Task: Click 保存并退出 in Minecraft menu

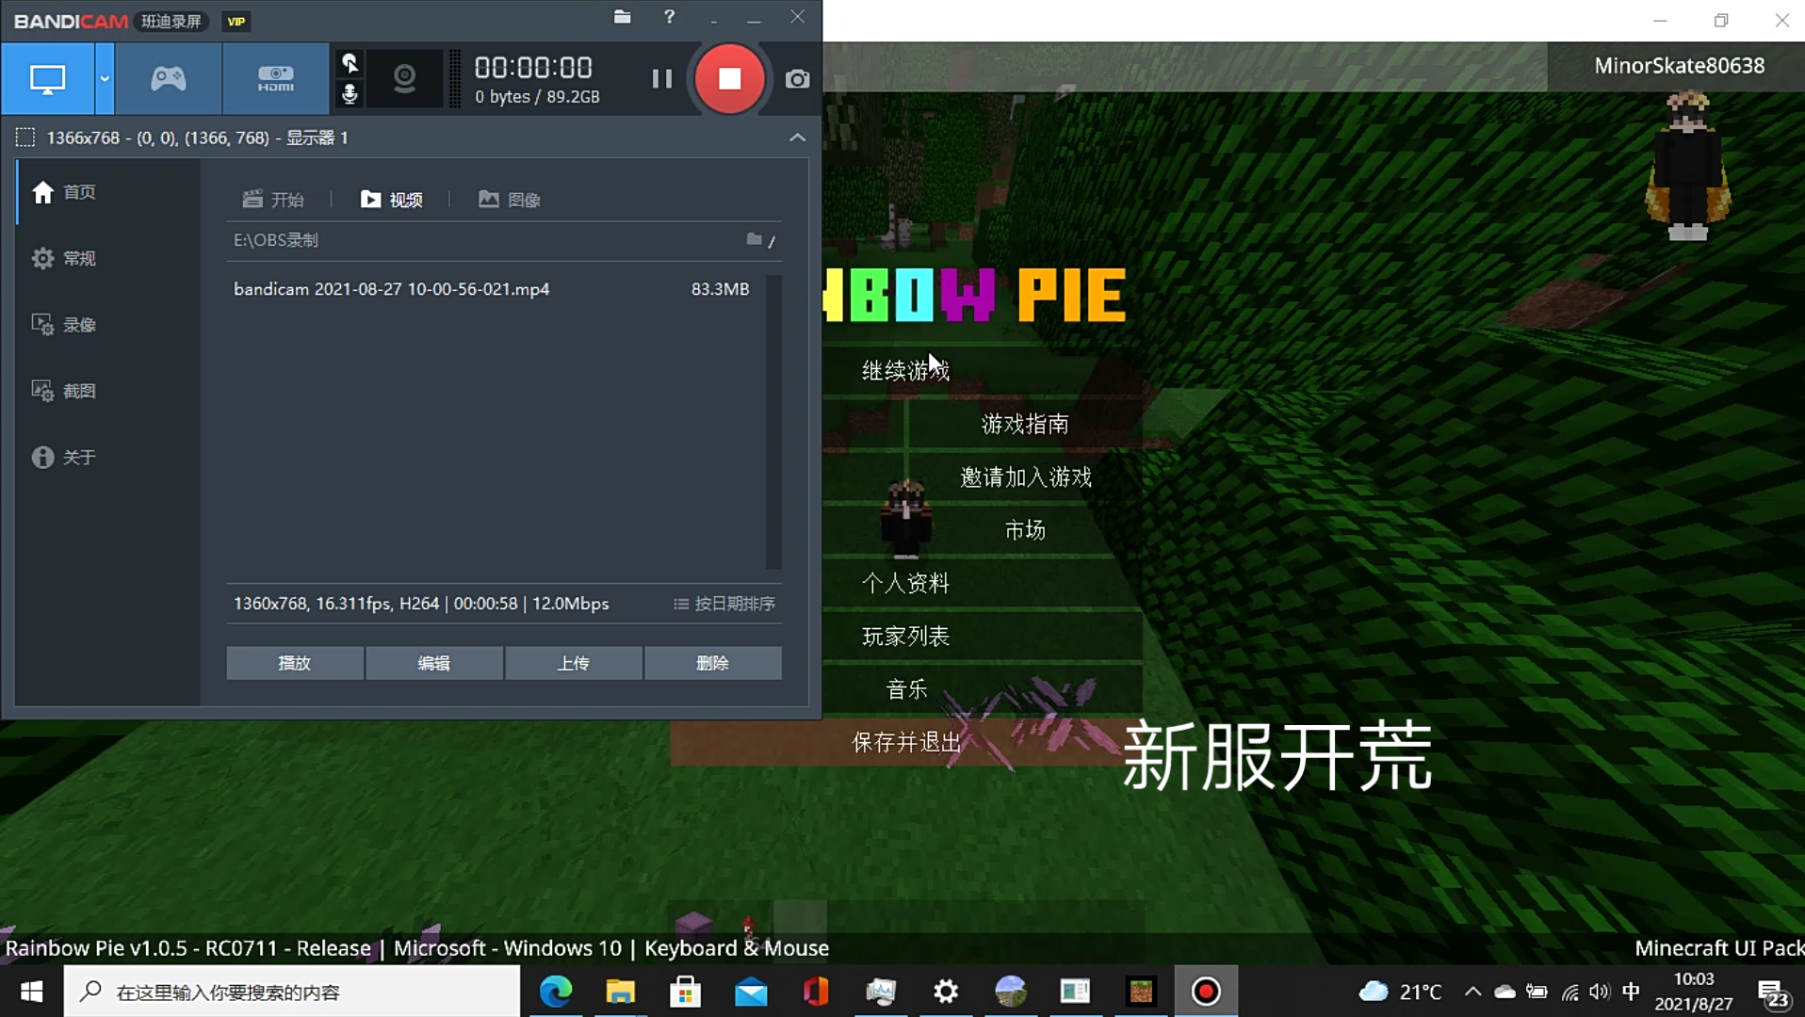Action: 905,742
